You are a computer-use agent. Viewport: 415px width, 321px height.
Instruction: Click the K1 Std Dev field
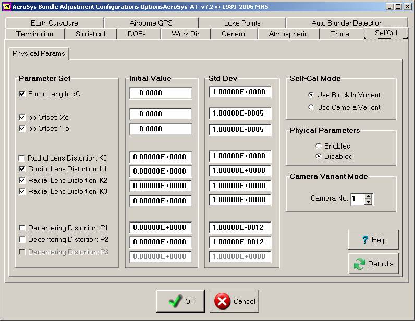pos(240,170)
